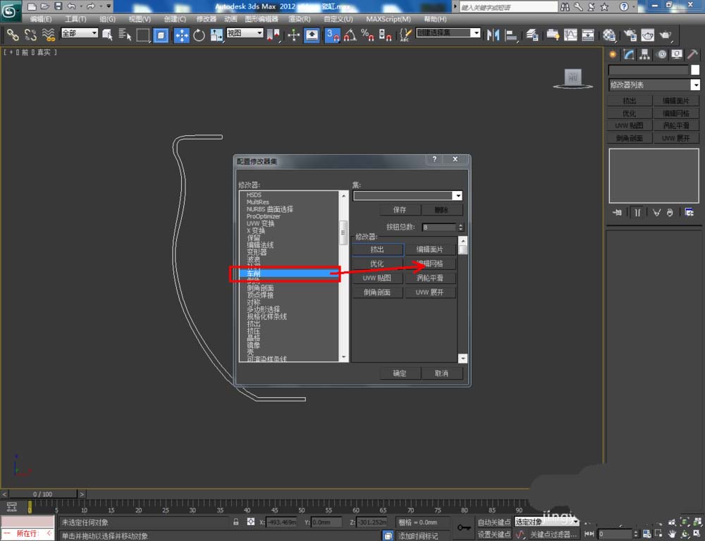Click the object color swatch in command panel
This screenshot has height=541, width=705.
695,70
